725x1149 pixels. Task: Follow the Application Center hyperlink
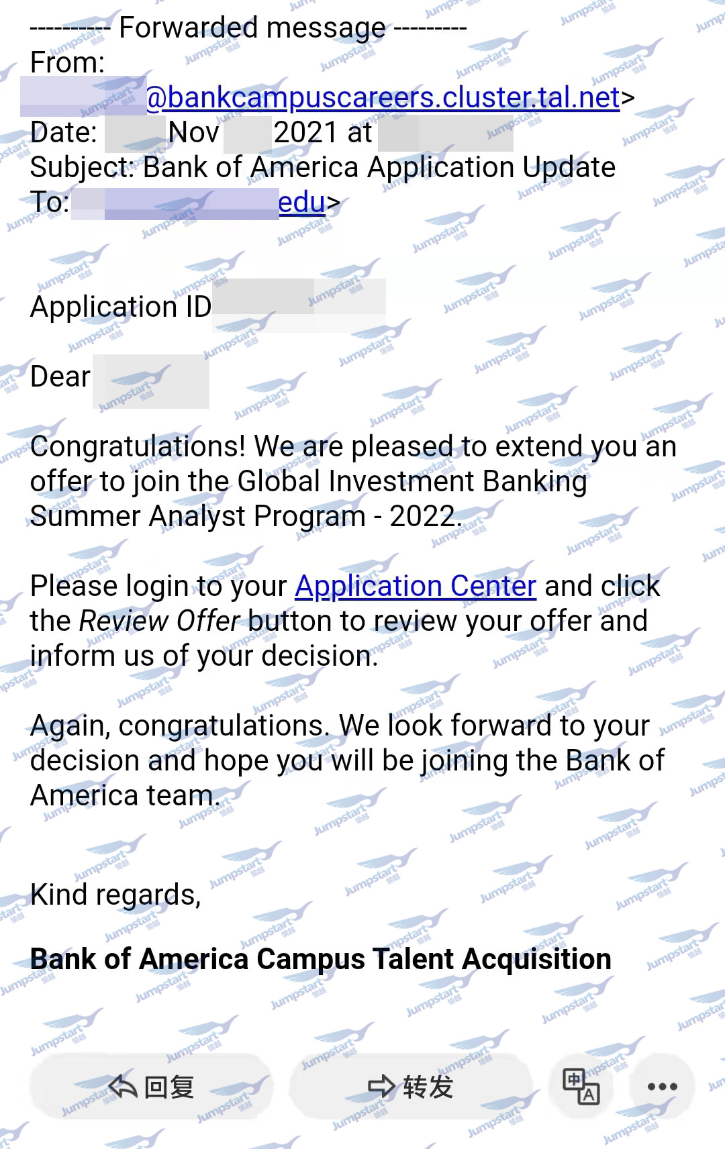point(416,587)
